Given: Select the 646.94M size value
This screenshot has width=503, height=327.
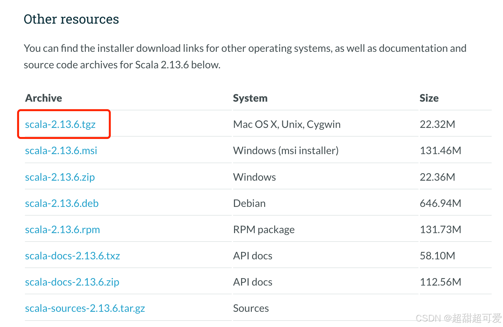Looking at the screenshot, I should [x=440, y=203].
